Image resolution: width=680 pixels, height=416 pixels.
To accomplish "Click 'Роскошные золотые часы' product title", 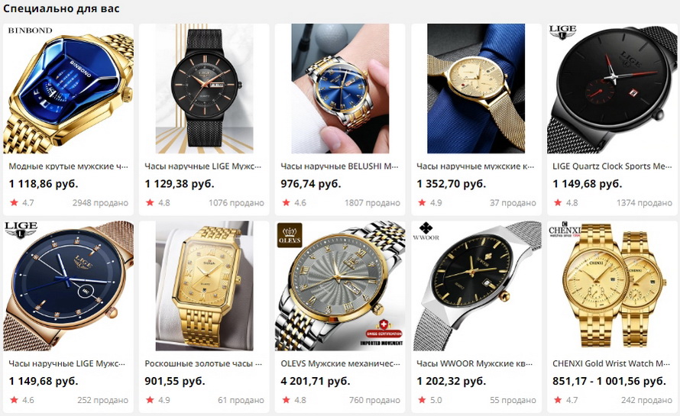I will [x=203, y=363].
